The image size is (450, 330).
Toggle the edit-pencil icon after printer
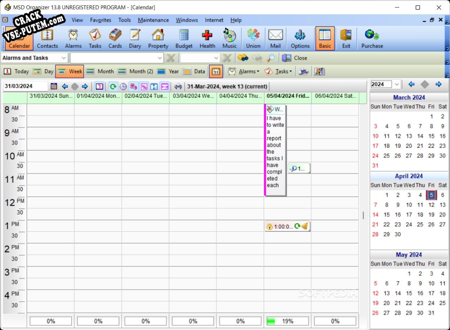point(319,71)
